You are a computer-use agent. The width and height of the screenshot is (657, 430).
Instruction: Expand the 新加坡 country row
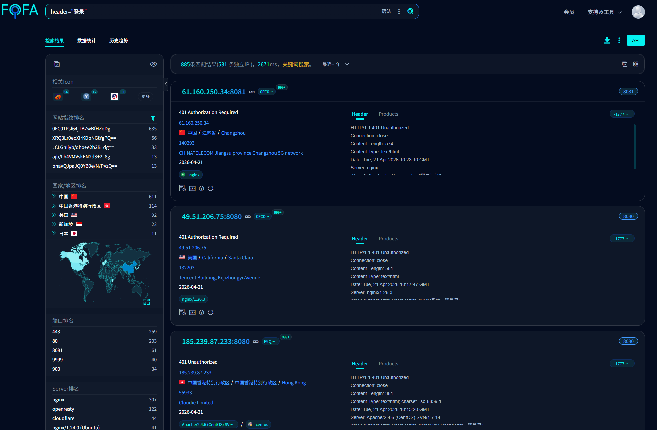[x=54, y=224]
